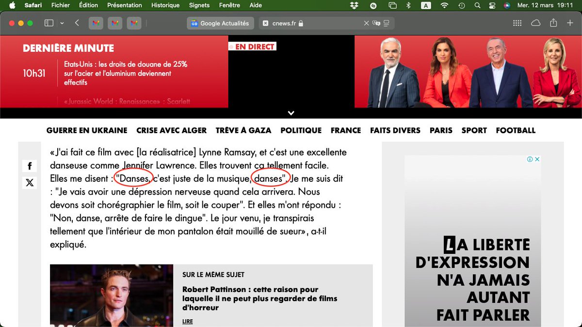This screenshot has height=327, width=582.
Task: Open the Signets menu
Action: (199, 5)
